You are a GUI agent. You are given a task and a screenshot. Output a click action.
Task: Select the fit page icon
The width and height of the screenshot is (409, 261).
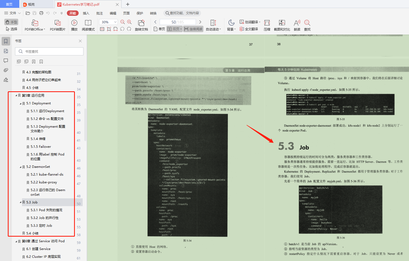pos(109,29)
